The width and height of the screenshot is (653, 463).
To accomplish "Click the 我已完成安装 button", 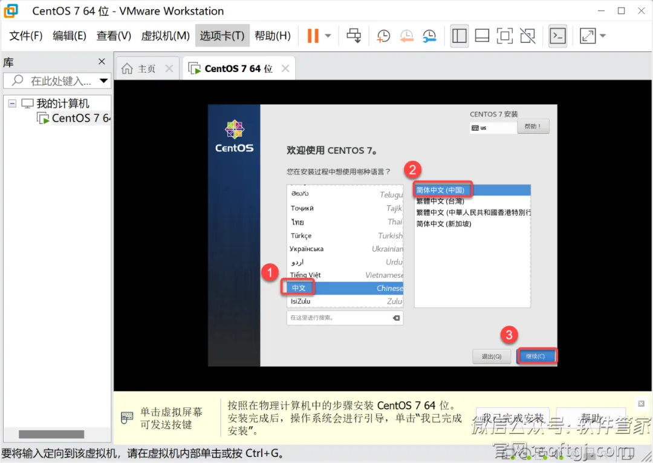I will (x=513, y=418).
